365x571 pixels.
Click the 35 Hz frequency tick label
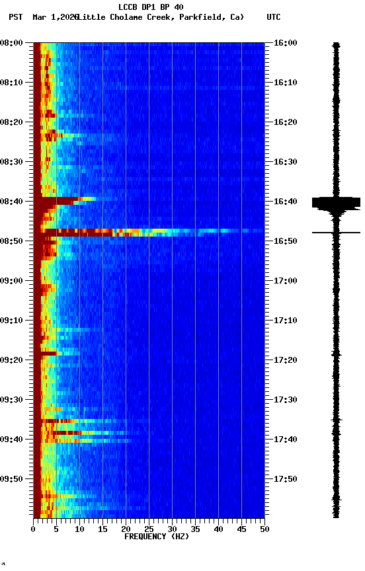tap(195, 529)
